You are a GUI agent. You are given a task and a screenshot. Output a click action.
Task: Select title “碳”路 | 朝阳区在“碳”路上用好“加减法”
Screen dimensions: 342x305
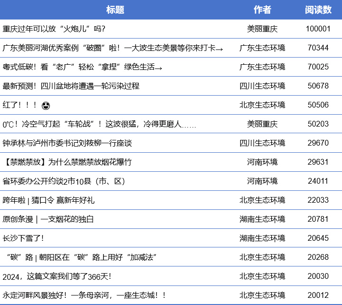[81, 257]
